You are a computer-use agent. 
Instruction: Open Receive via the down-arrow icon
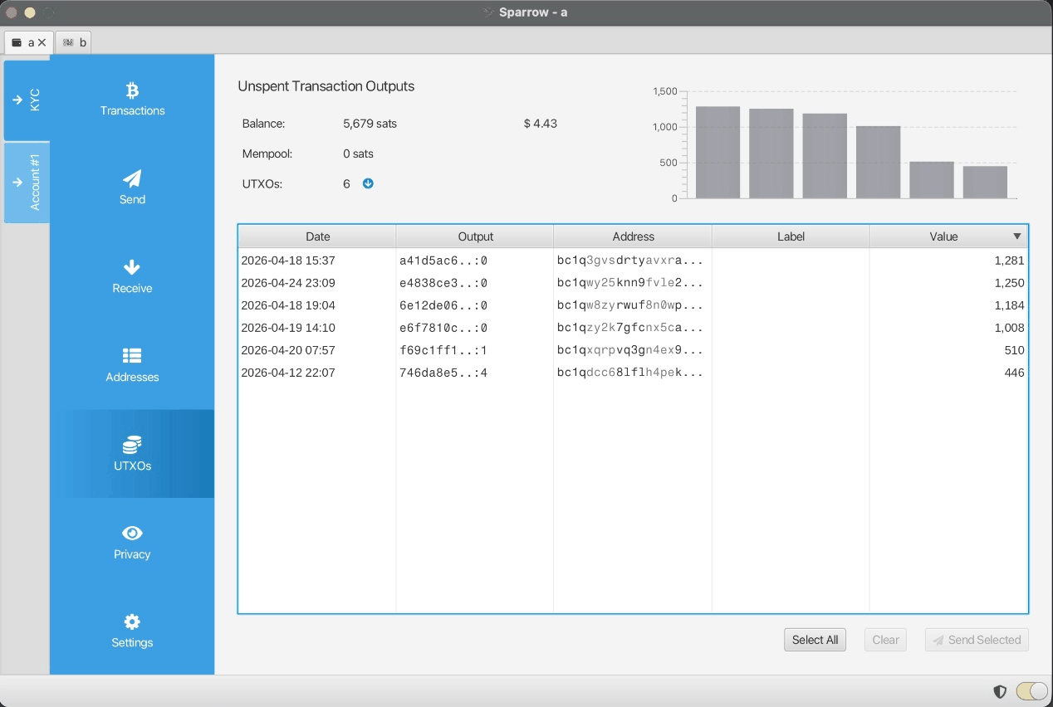click(132, 266)
